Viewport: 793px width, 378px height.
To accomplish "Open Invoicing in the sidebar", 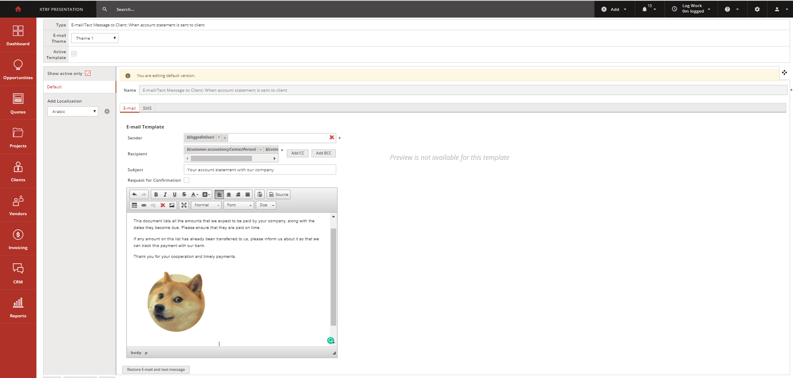I will [18, 239].
